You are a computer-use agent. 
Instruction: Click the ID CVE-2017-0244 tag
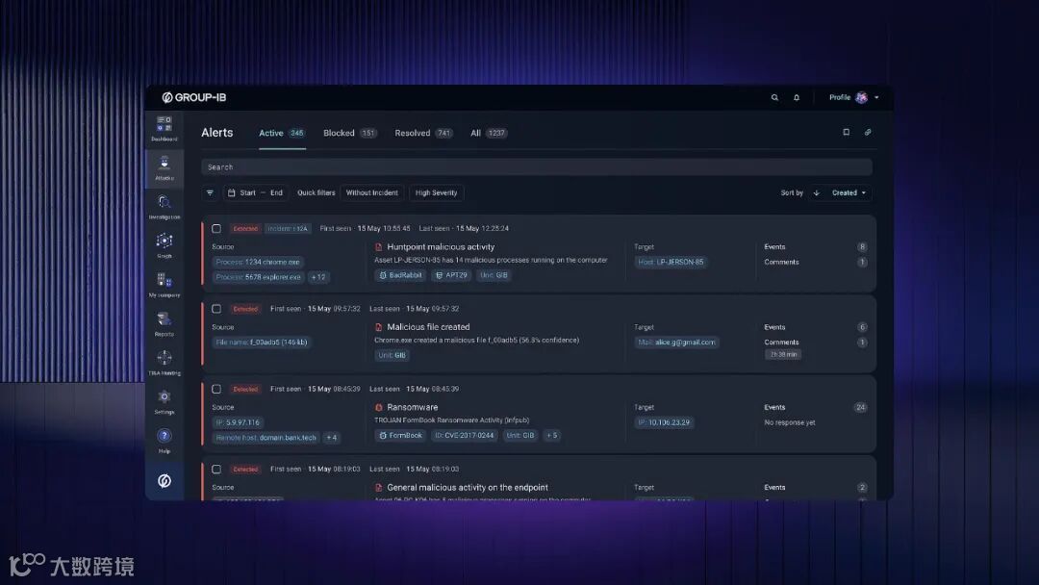(x=464, y=435)
